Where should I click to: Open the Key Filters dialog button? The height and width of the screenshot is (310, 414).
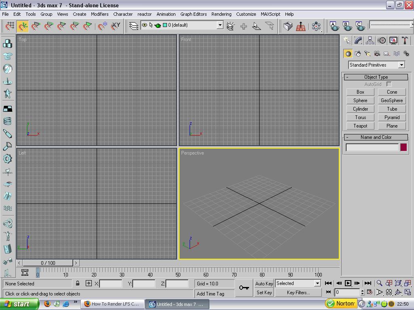click(298, 292)
